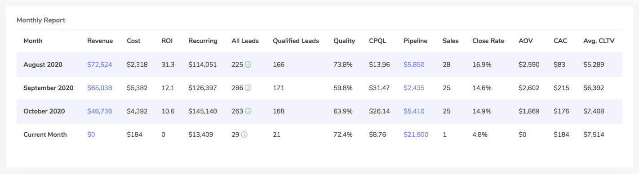
Task: Click info icon beside 29 leads
Action: tap(244, 135)
